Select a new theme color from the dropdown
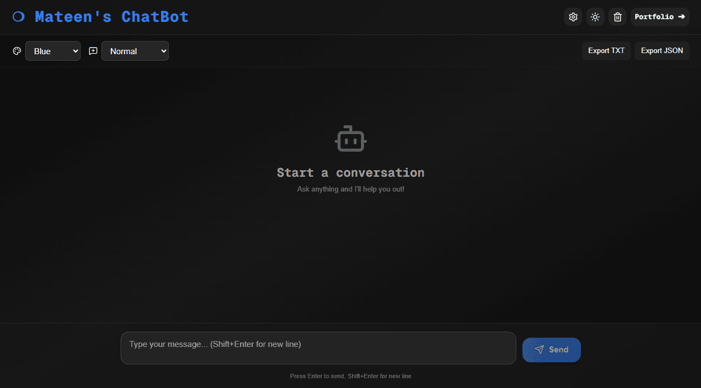The width and height of the screenshot is (701, 388). point(53,50)
